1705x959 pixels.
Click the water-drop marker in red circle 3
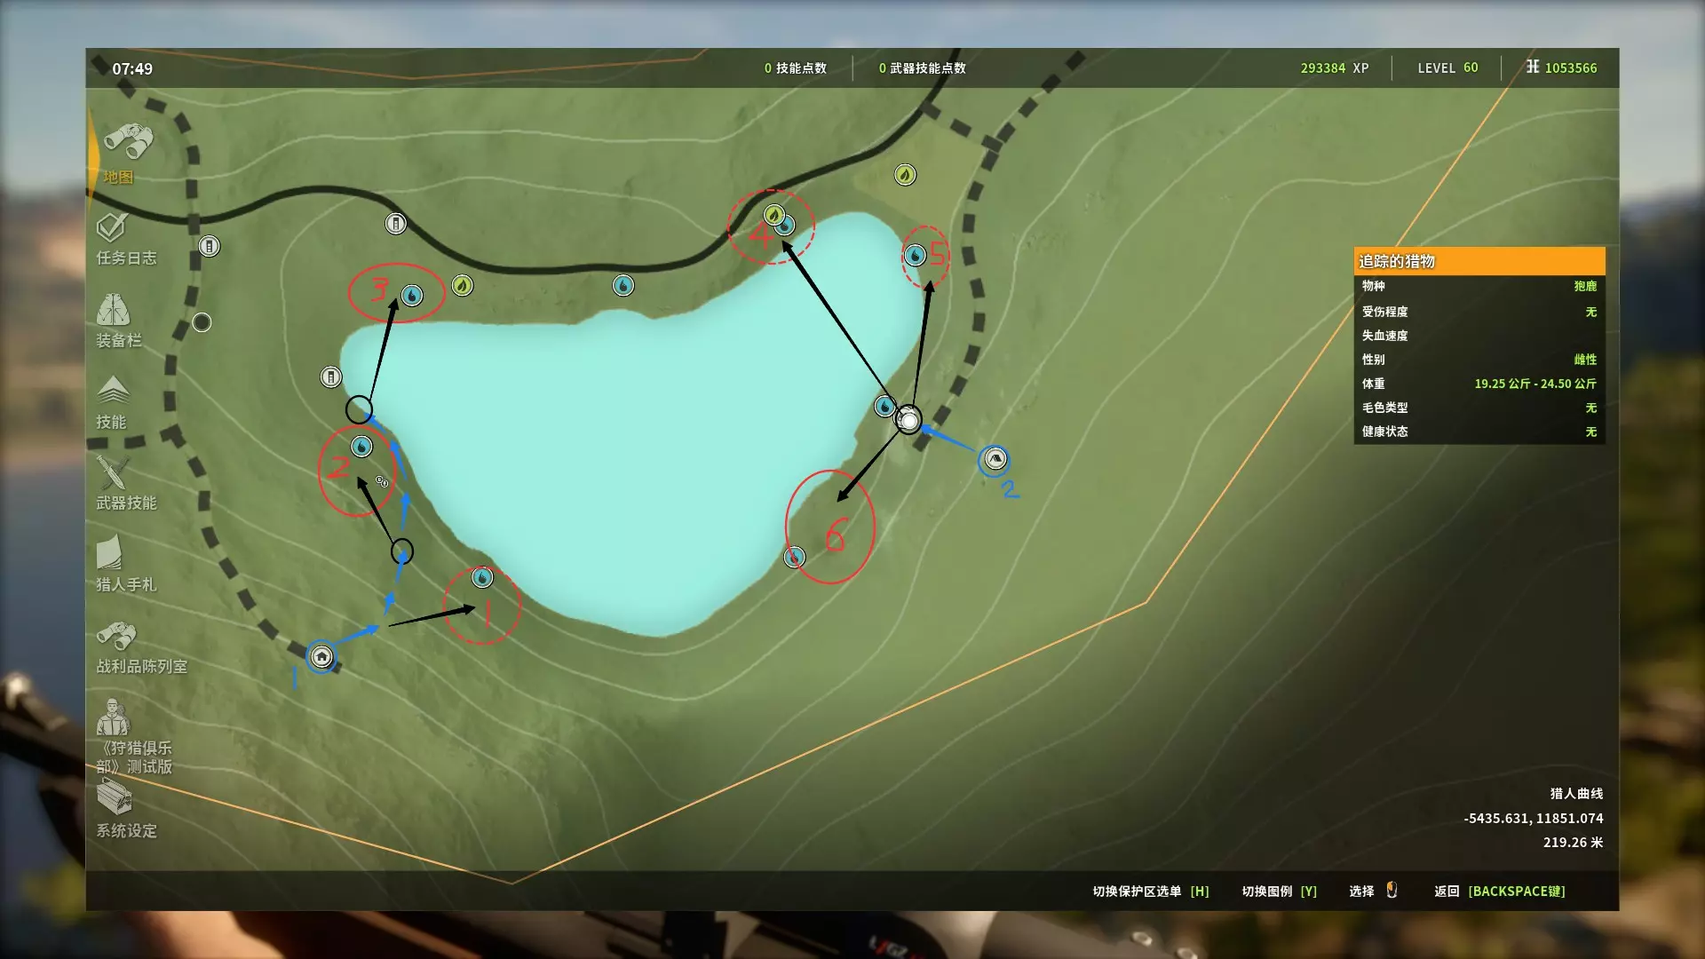(x=412, y=295)
